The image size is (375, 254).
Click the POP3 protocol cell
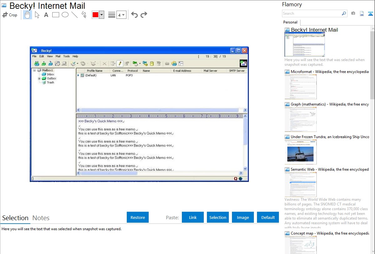[129, 75]
